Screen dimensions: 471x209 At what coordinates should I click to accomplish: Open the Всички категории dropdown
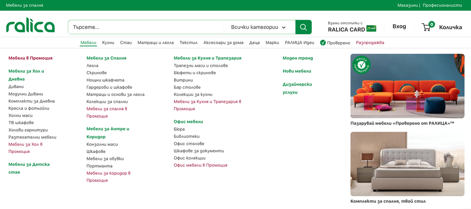[x=259, y=27]
